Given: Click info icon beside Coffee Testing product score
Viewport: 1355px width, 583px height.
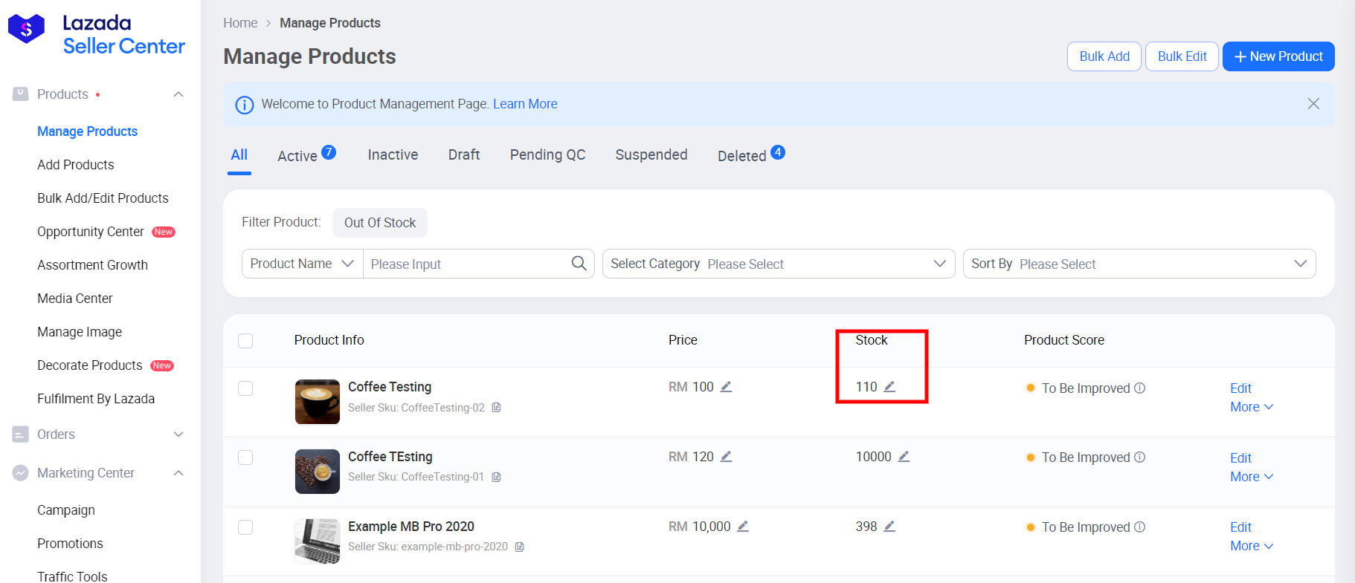Looking at the screenshot, I should click(1139, 388).
